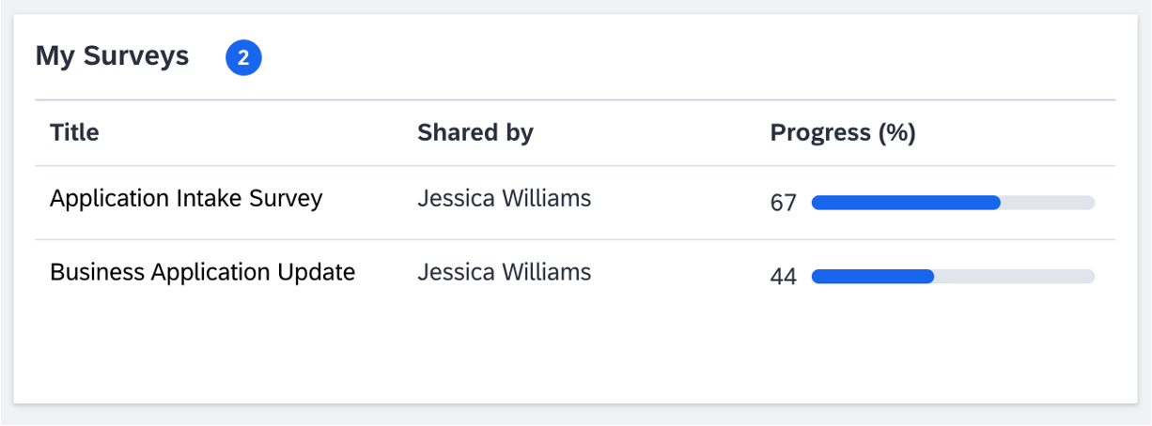Click the filled portion of the 44 progress bar
Screen dimensions: 1152x426
coord(873,276)
